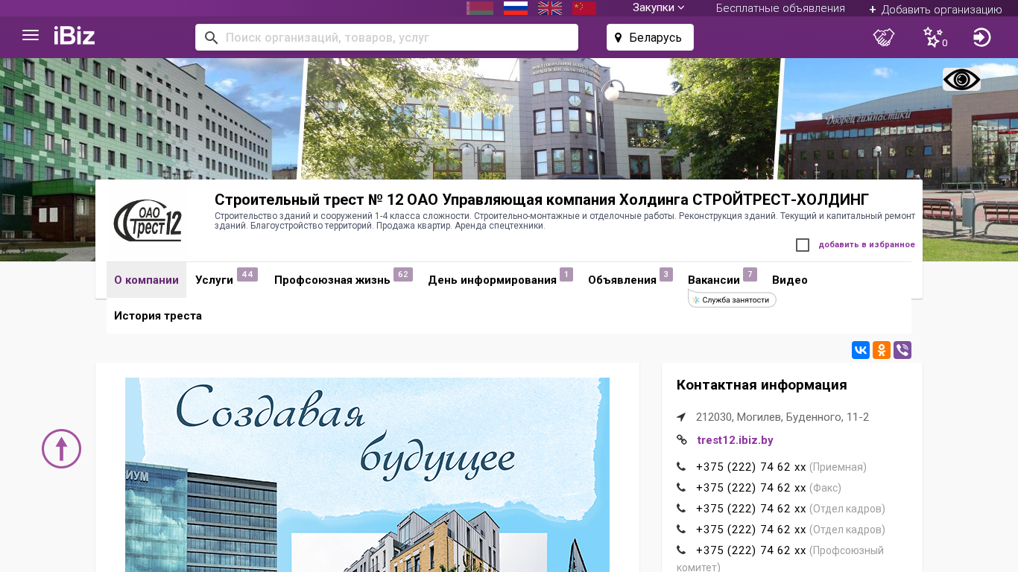Share the page on Odnoklassniki
This screenshot has width=1018, height=572.
pos(882,350)
